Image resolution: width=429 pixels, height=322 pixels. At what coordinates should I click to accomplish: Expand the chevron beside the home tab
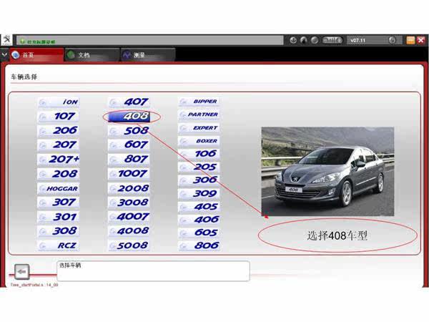pyautogui.click(x=4, y=55)
